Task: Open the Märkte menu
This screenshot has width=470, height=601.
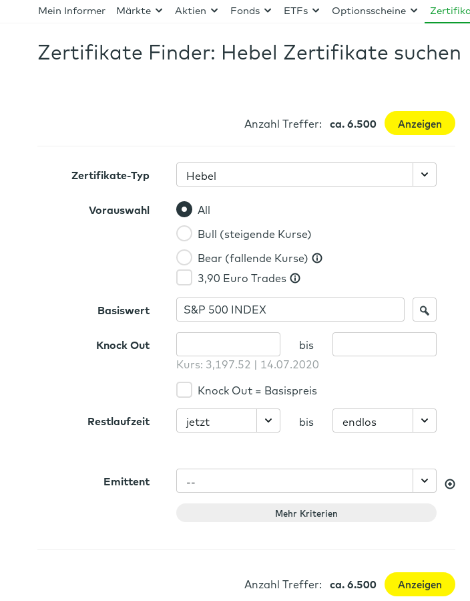Action: [x=139, y=11]
